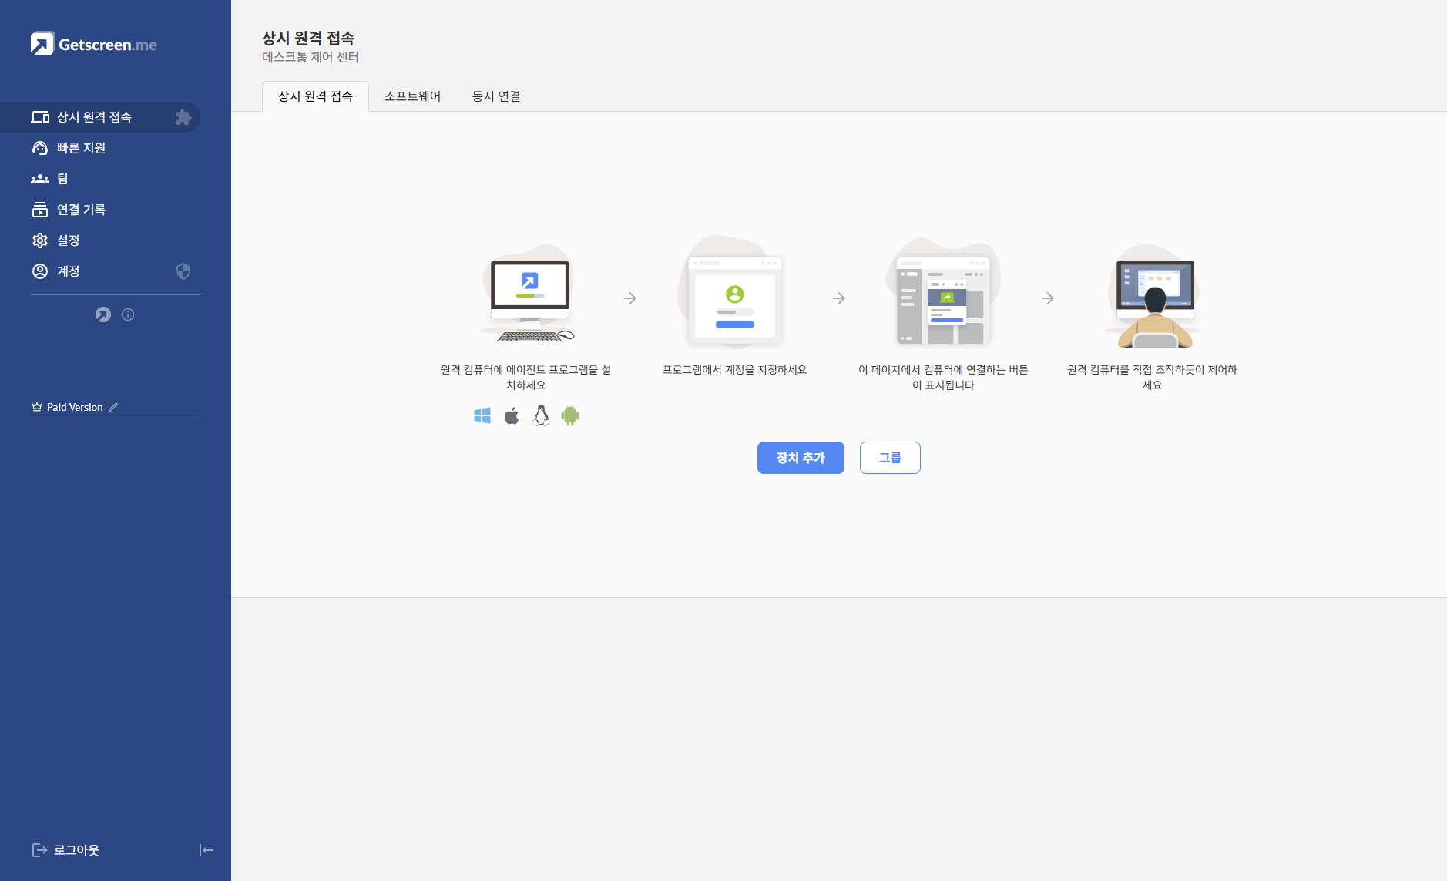Switch to the 상시 원격 접속 tab
This screenshot has height=881, width=1447.
point(315,96)
